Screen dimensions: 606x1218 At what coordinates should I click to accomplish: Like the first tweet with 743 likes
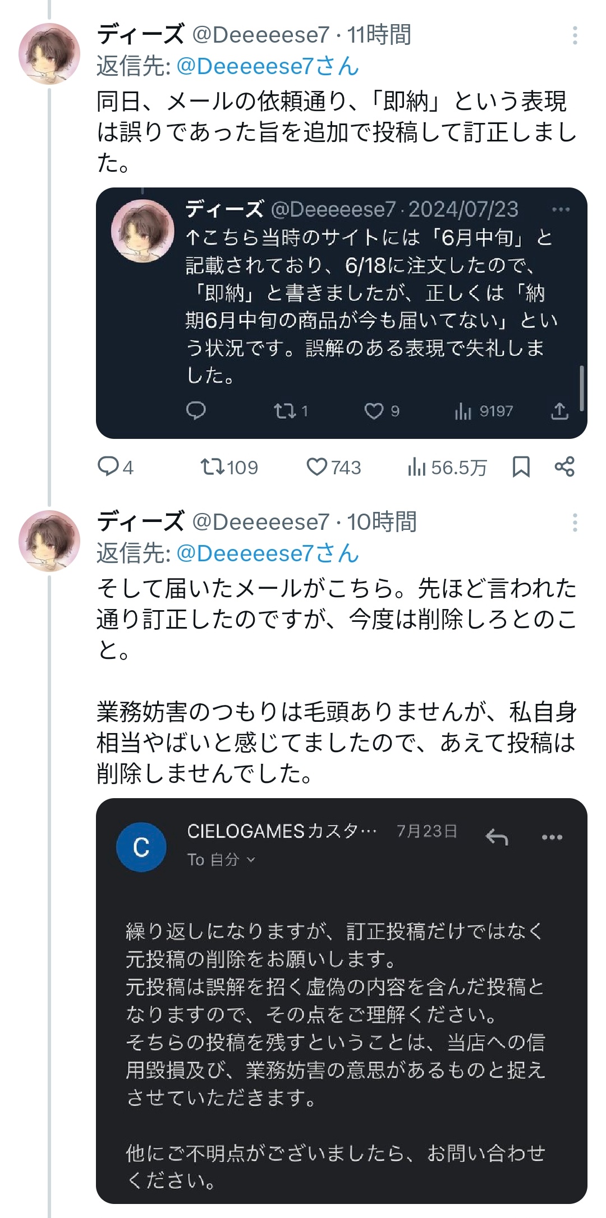[x=317, y=467]
